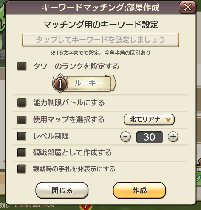Enable the レベル制限 checkbox
The width and height of the screenshot is (201, 210).
[22, 136]
